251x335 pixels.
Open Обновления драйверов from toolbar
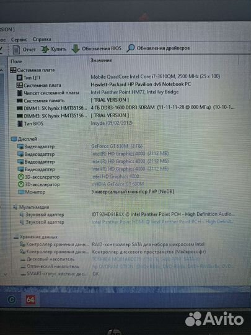[158, 48]
